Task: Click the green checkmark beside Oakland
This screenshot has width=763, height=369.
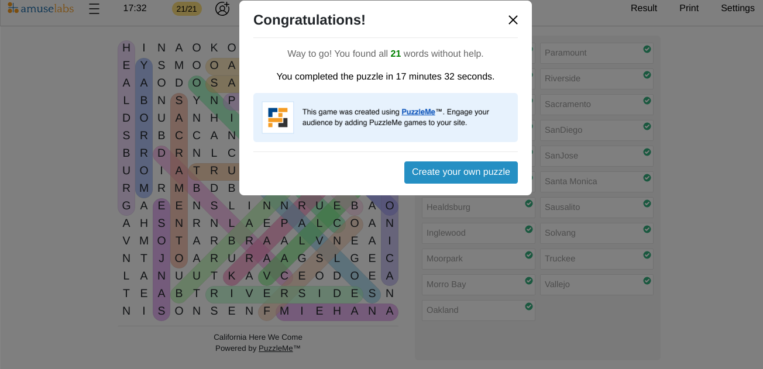Action: click(x=529, y=306)
